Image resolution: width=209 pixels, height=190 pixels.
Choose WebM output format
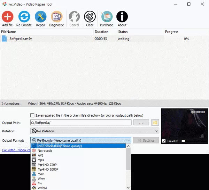click(x=78, y=188)
